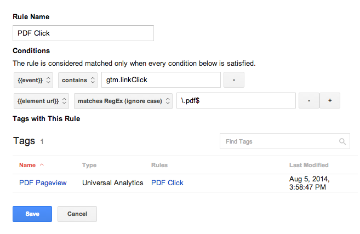360x234 pixels.
Task: Click the Aug 5, 2014 modified date
Action: [x=309, y=183]
